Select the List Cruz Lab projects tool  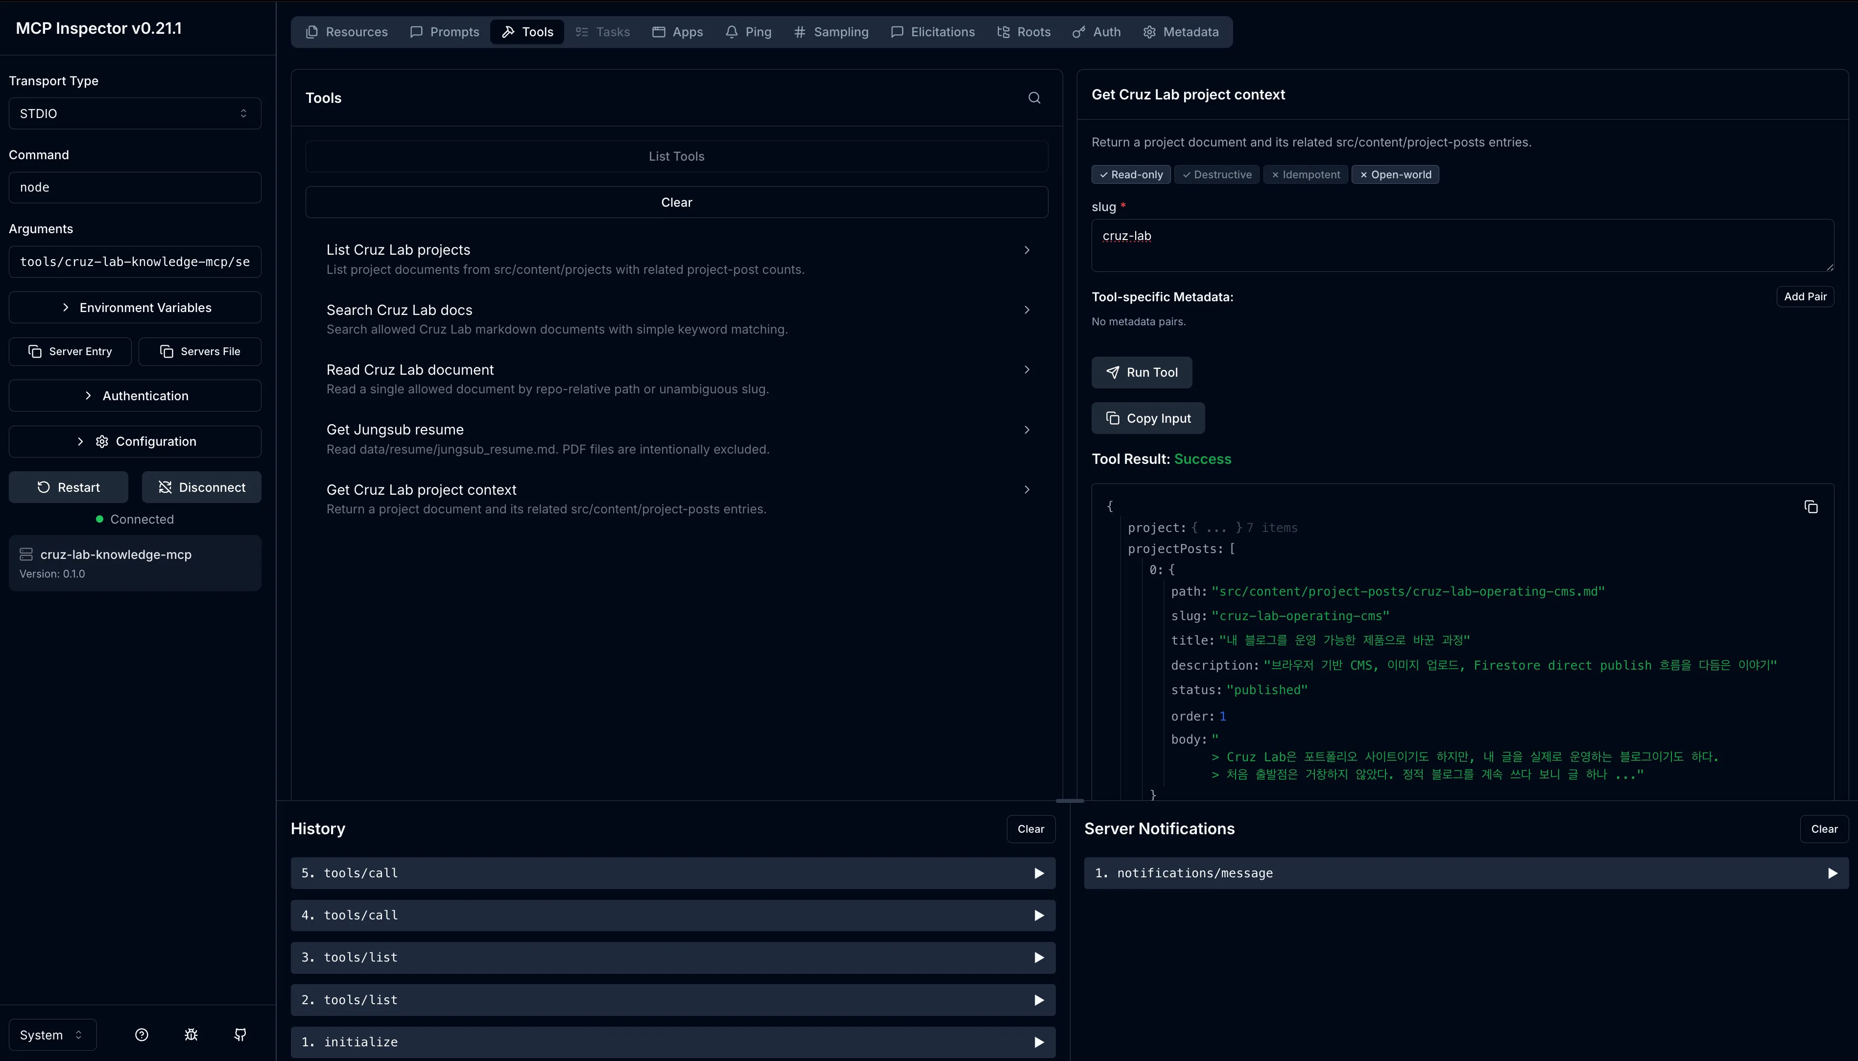(x=677, y=259)
